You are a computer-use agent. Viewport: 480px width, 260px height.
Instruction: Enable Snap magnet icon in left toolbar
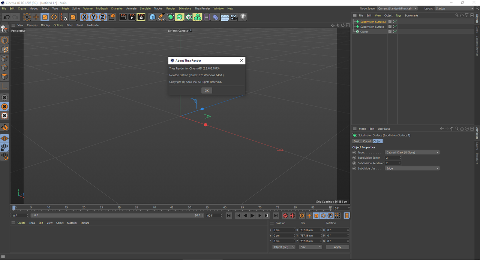click(x=4, y=127)
